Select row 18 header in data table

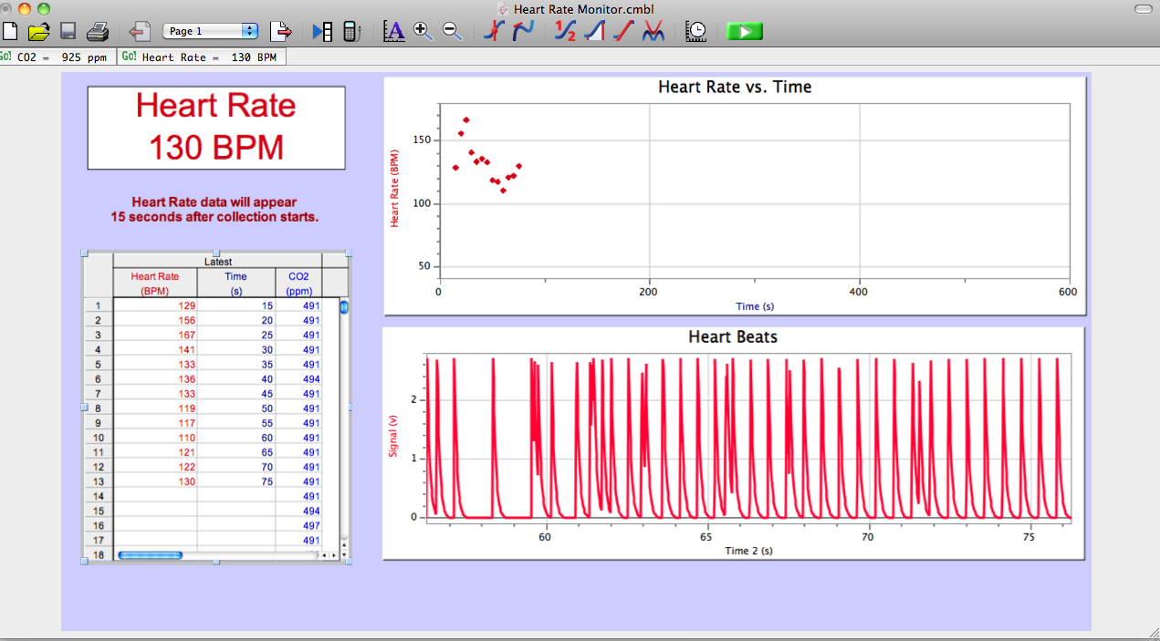98,554
